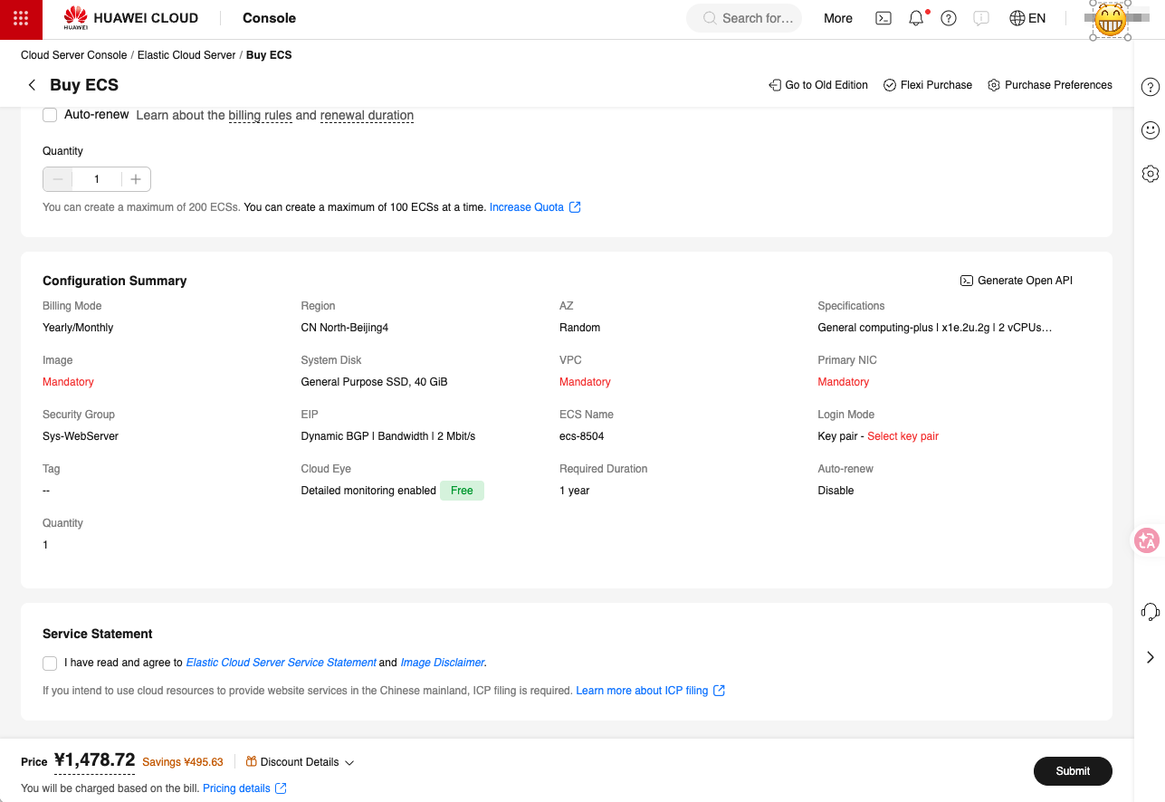This screenshot has height=802, width=1165.
Task: Click the feedback speech bubble icon
Action: tap(981, 18)
